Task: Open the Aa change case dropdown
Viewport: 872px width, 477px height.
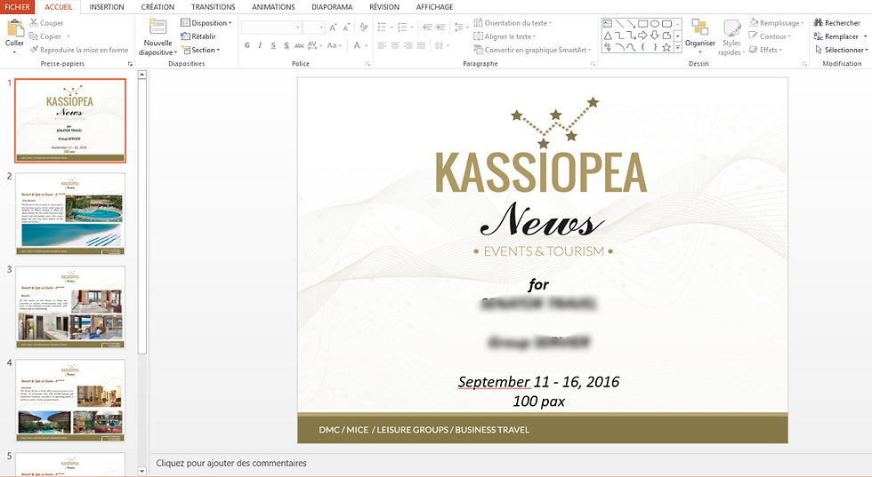Action: (x=335, y=45)
